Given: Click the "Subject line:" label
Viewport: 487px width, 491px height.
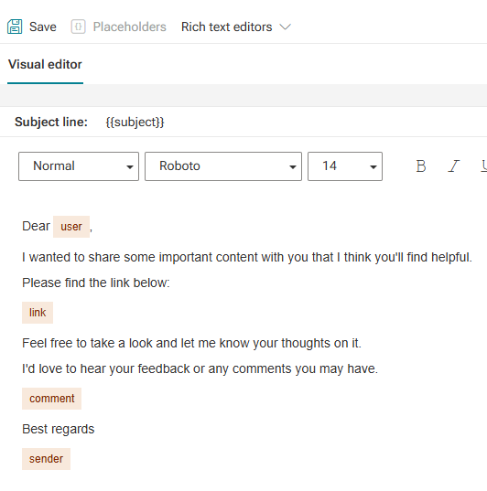Looking at the screenshot, I should point(51,122).
